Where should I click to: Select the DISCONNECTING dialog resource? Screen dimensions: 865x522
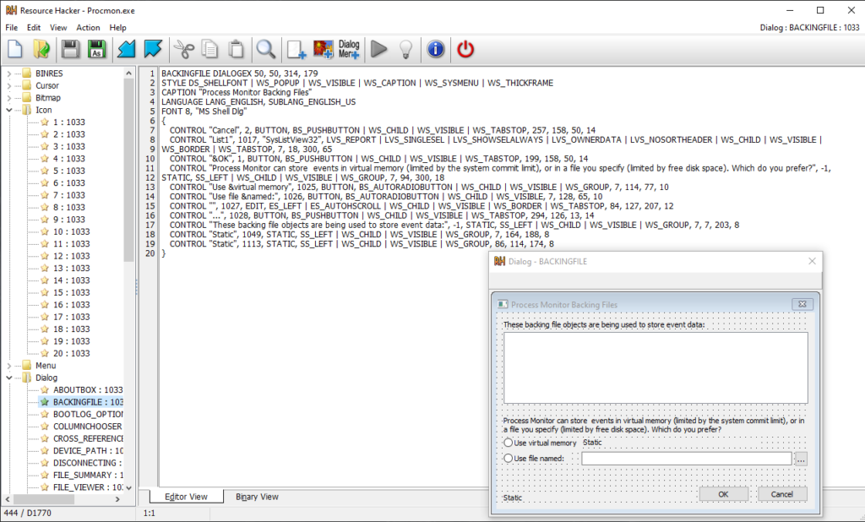click(88, 462)
